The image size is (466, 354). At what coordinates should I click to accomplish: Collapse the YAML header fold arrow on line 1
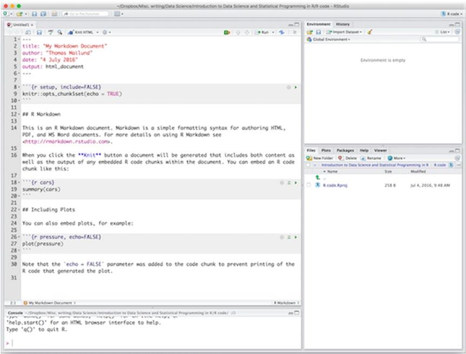point(19,39)
